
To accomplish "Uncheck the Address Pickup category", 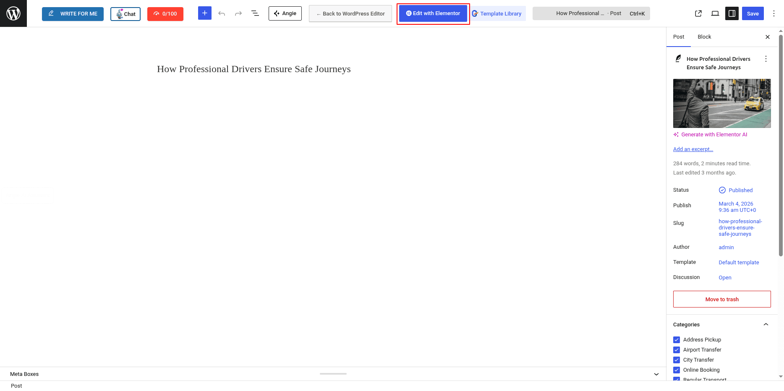I will coord(677,340).
